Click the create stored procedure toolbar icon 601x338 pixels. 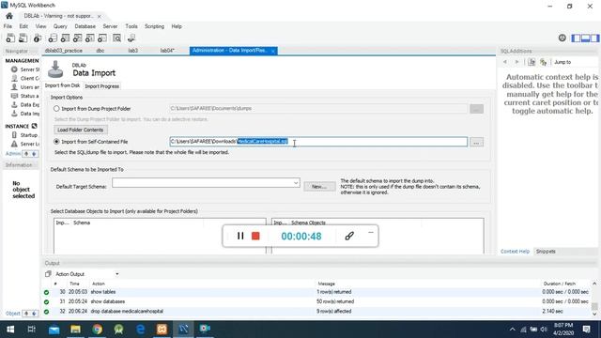pyautogui.click(x=90, y=38)
